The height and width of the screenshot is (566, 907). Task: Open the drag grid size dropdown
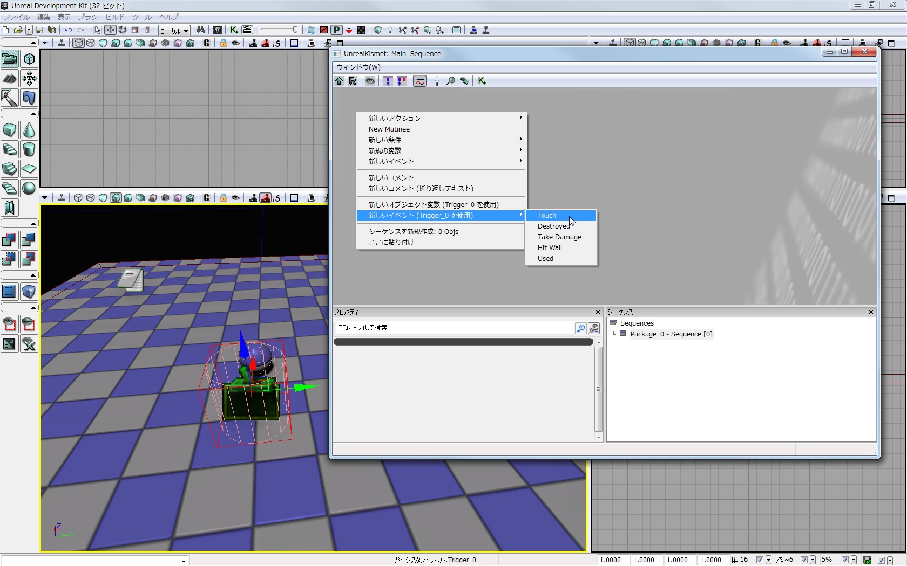coord(768,560)
